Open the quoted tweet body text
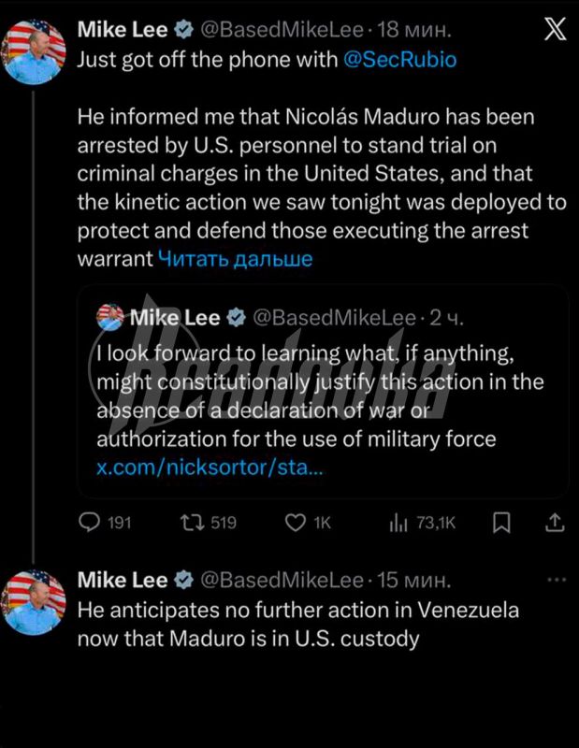The image size is (579, 748). click(318, 396)
